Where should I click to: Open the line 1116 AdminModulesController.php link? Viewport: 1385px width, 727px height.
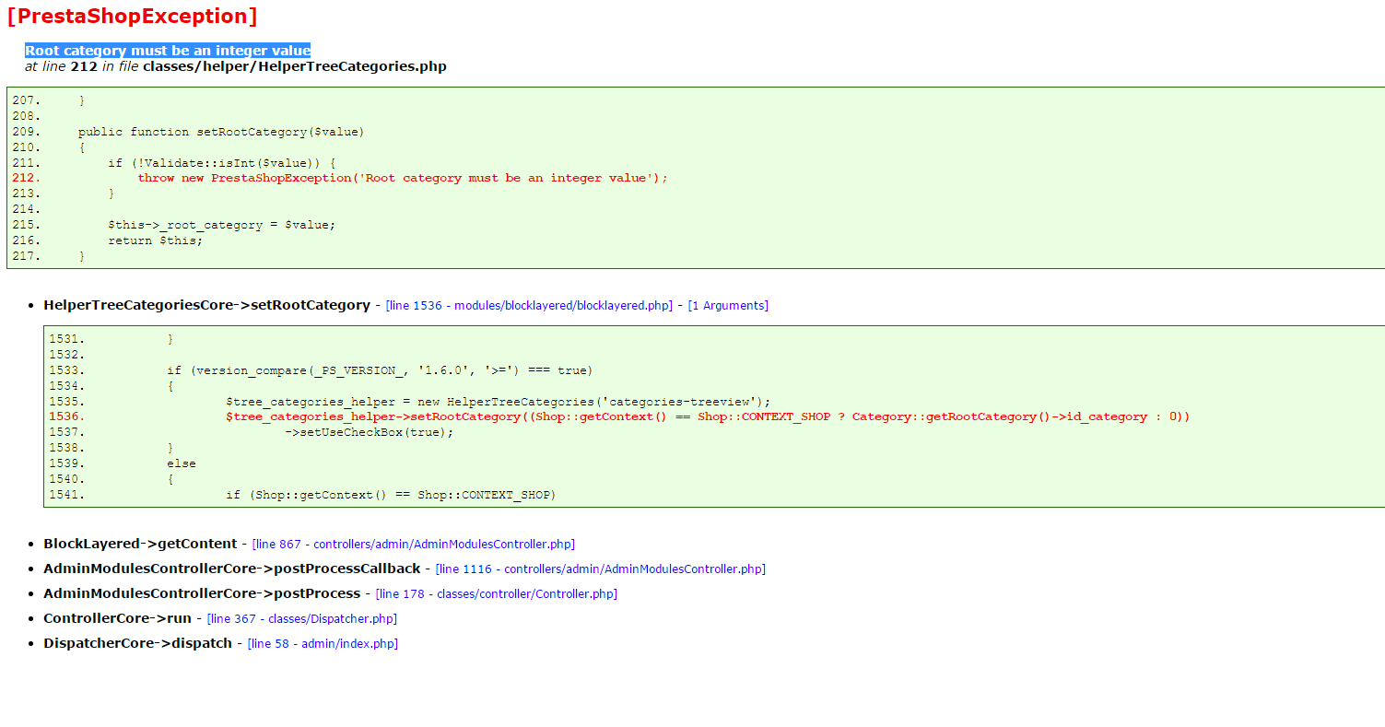(601, 569)
